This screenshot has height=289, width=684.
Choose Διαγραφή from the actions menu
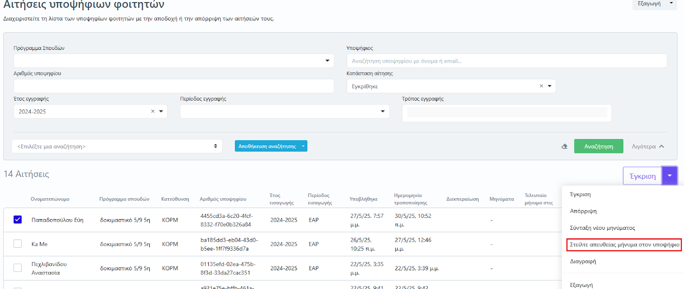[583, 261]
